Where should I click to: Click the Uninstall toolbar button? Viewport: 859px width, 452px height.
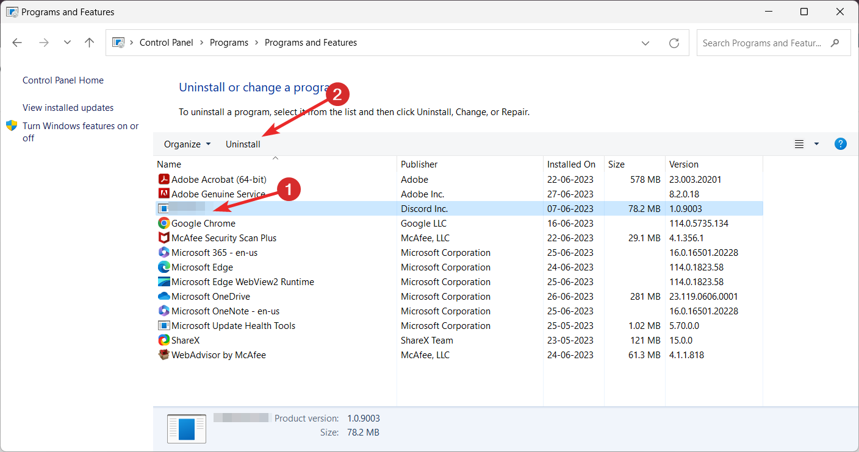(243, 144)
